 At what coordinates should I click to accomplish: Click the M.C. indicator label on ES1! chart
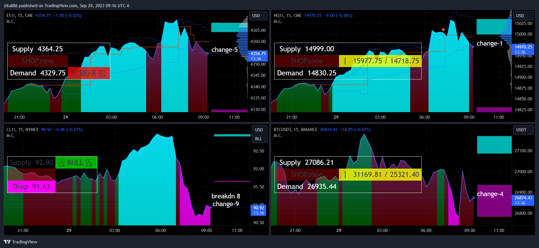coord(11,22)
